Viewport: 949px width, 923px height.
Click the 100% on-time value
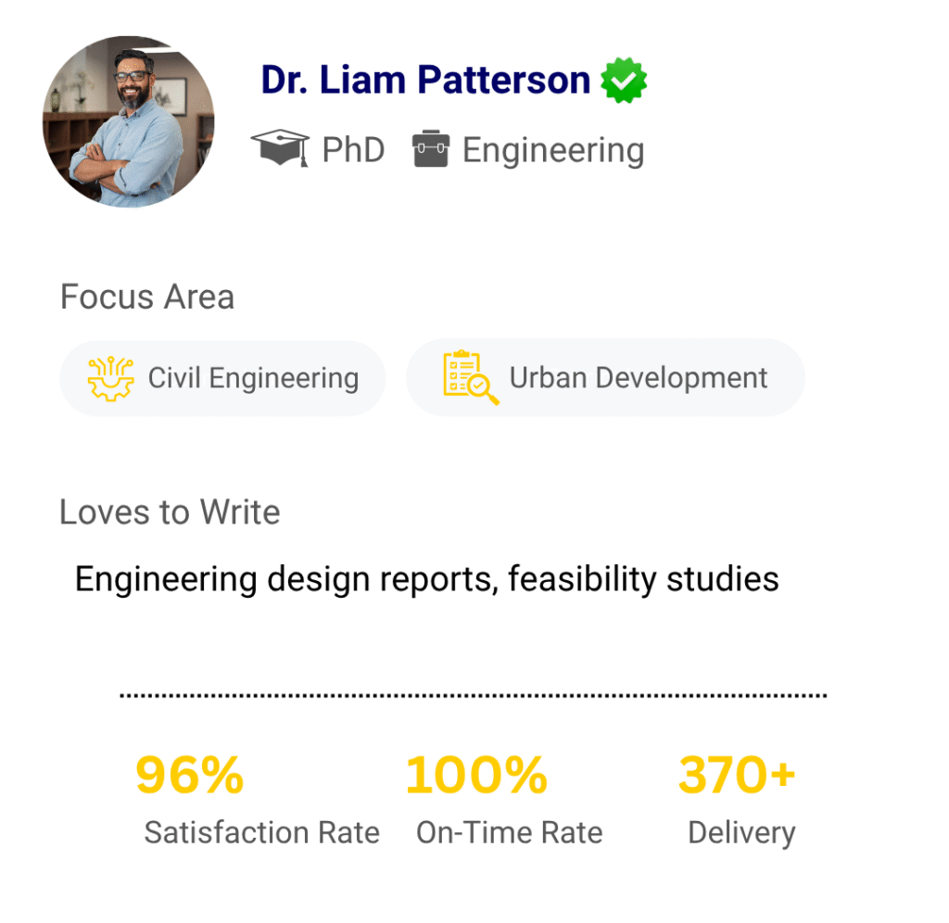pos(476,775)
